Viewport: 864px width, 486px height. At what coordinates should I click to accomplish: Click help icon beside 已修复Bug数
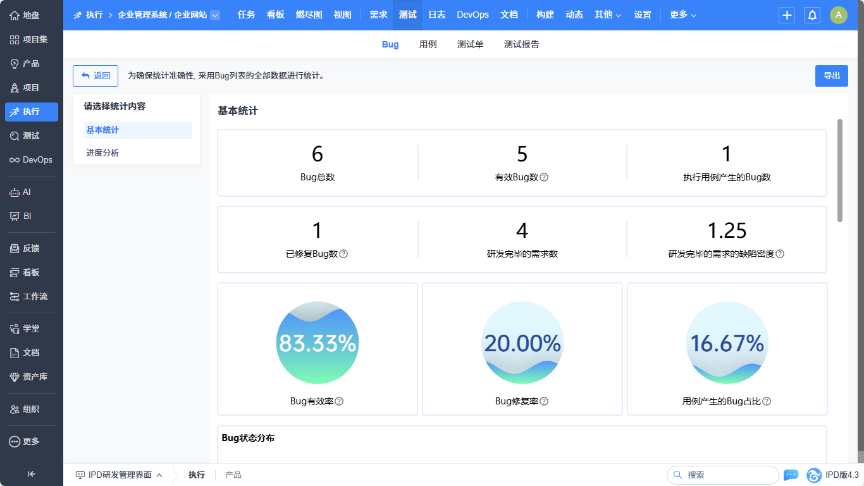click(343, 254)
